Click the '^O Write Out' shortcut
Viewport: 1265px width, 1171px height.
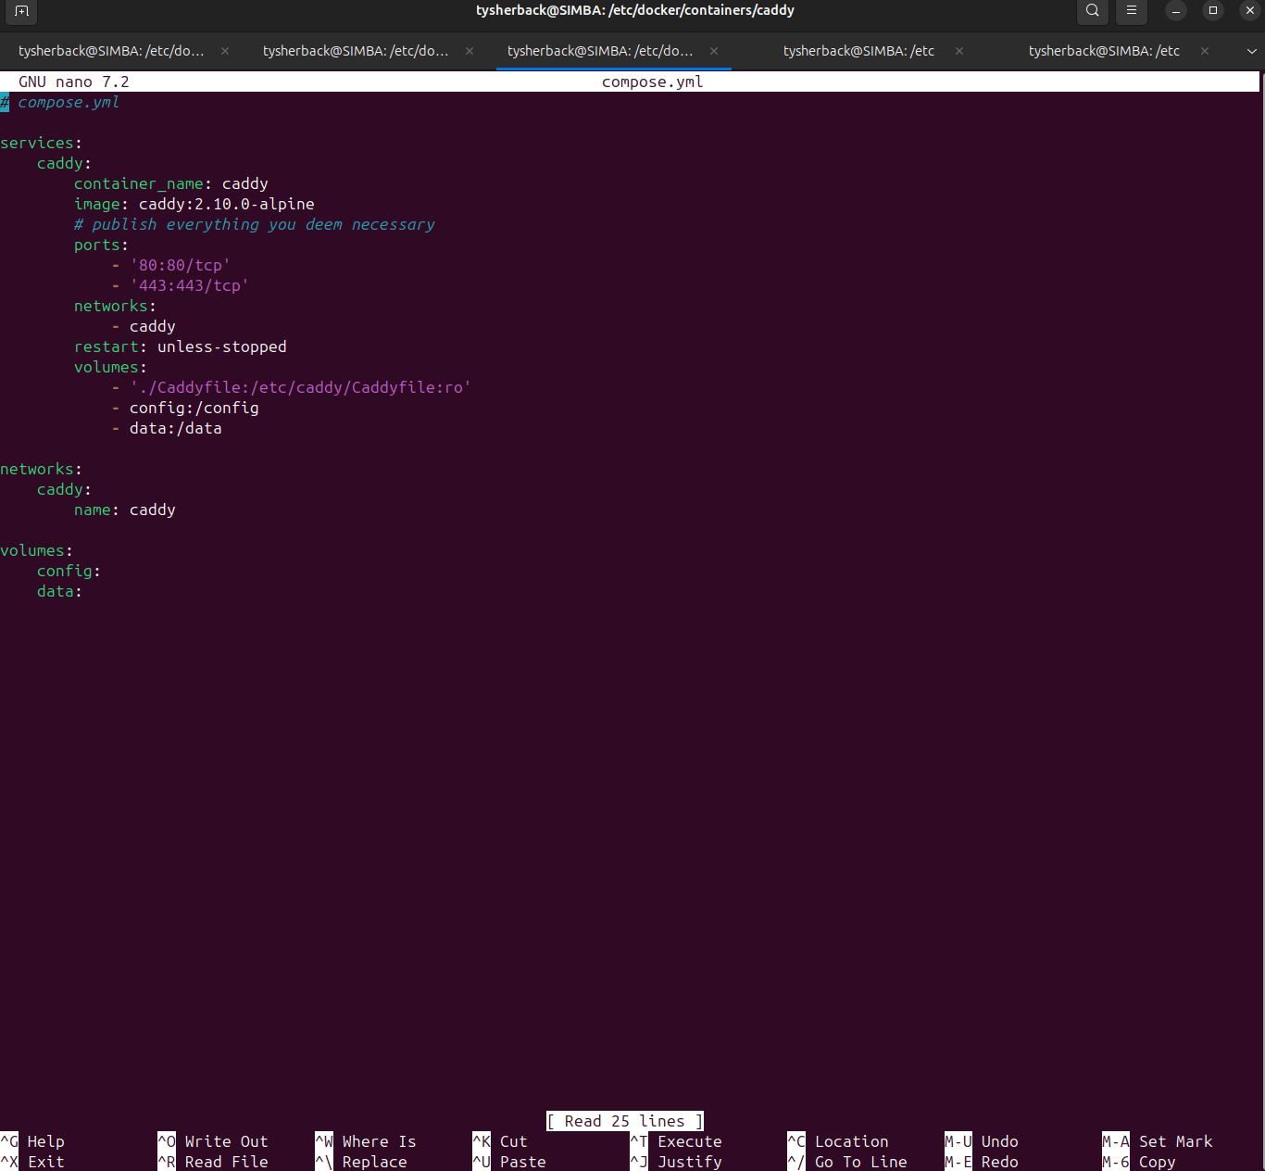[x=213, y=1141]
